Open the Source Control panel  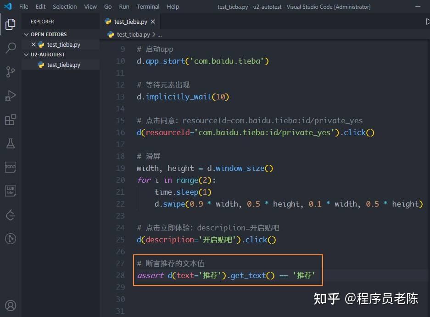click(x=10, y=71)
